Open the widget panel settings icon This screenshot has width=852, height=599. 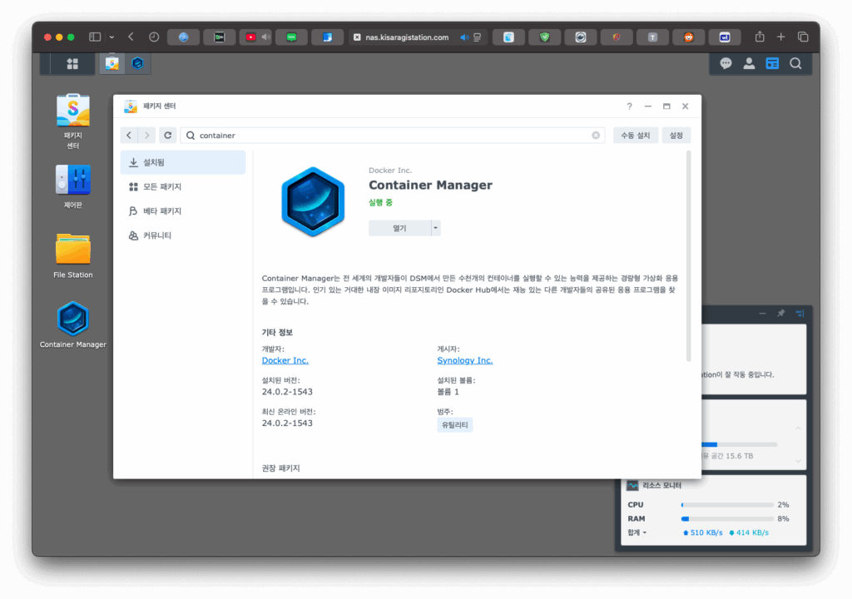(x=800, y=313)
